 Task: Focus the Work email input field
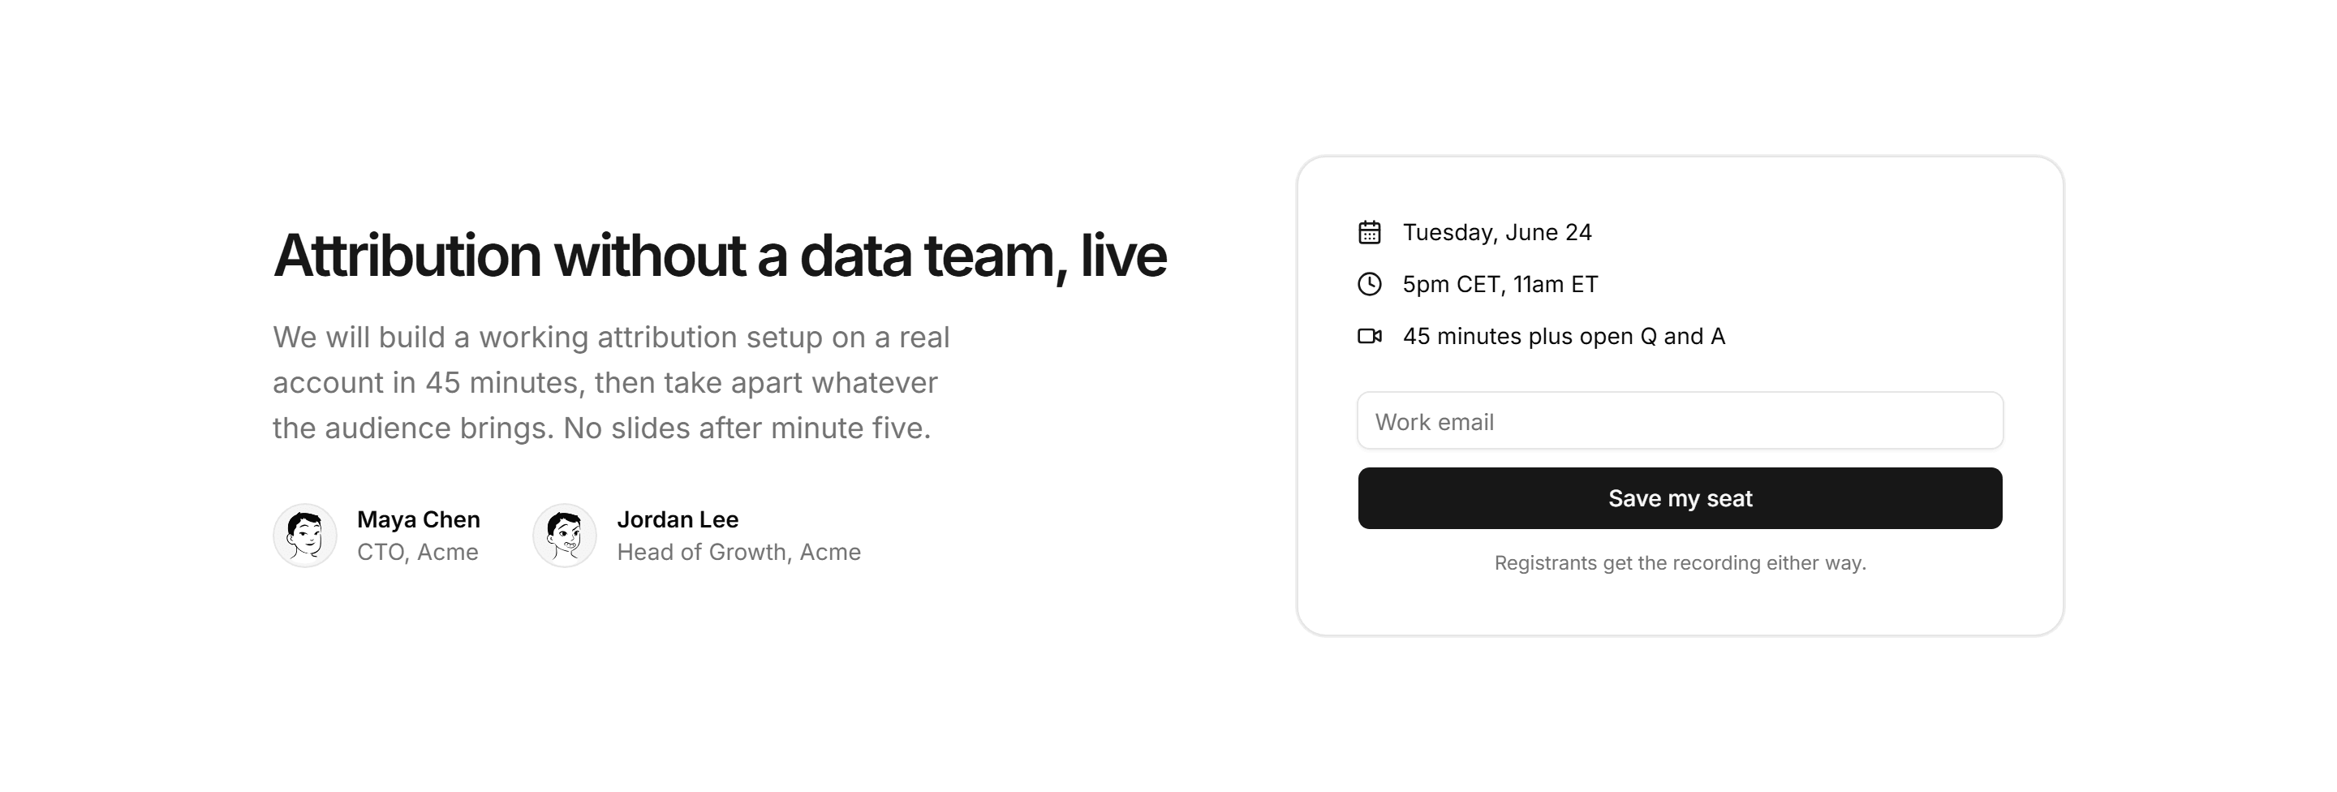[x=1681, y=421]
